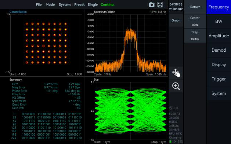The width and height of the screenshot is (231, 144).
Task: Click the bit data 10001011 in row 32
Action: pyautogui.click(x=29, y=117)
